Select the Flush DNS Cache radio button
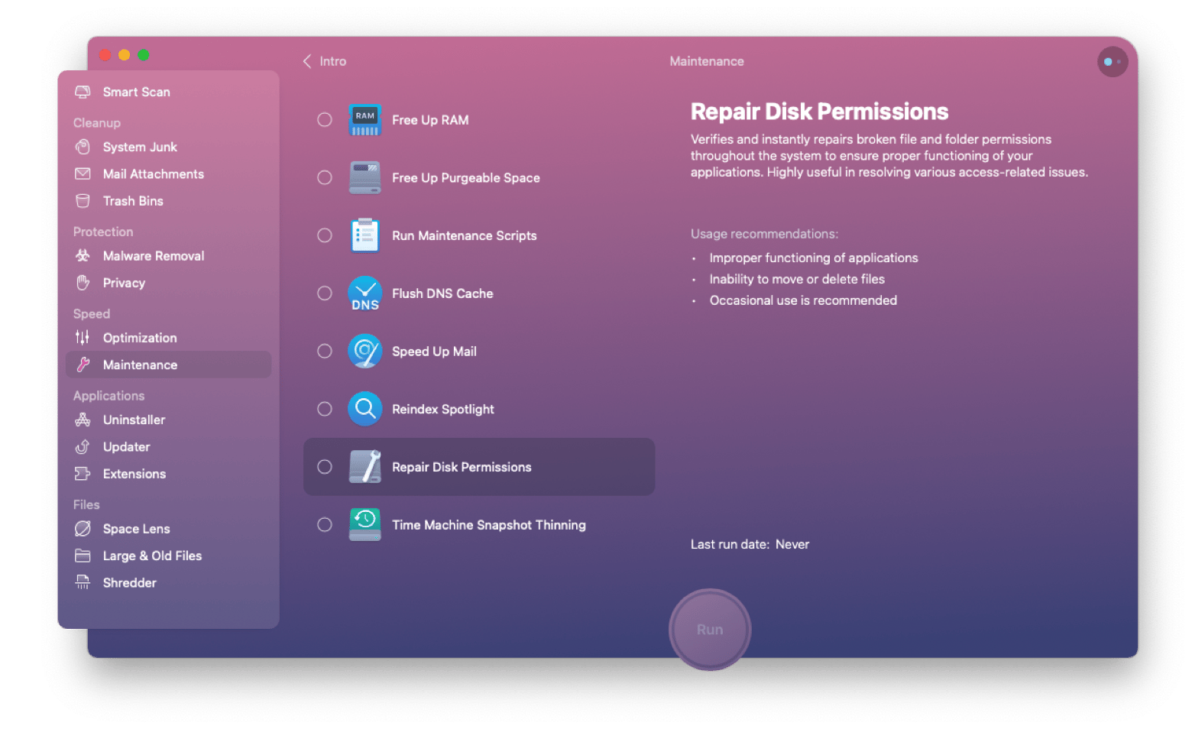This screenshot has width=1192, height=729. 325,293
